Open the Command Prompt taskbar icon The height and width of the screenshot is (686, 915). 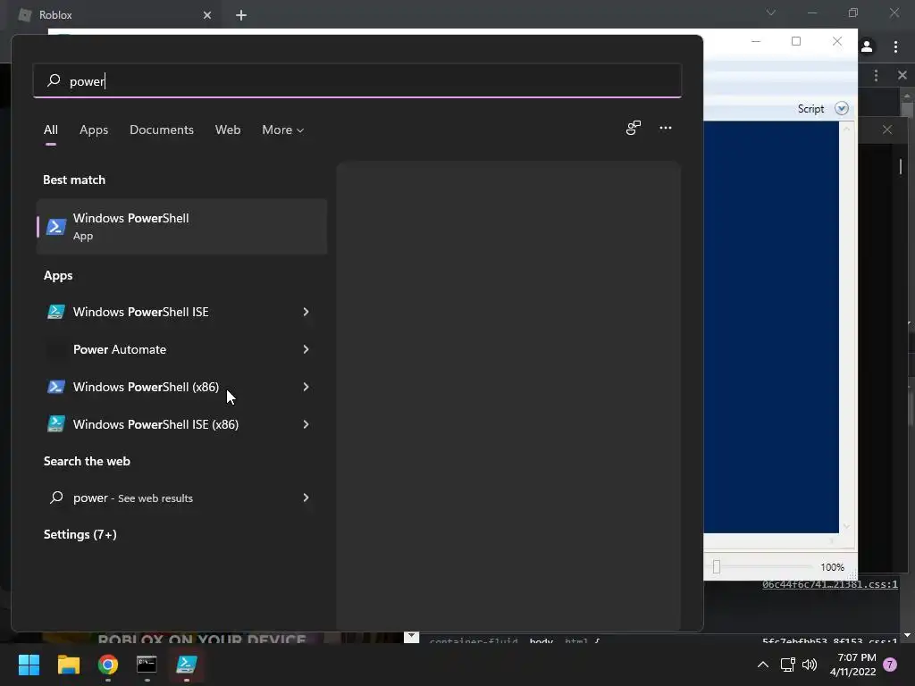pyautogui.click(x=147, y=665)
